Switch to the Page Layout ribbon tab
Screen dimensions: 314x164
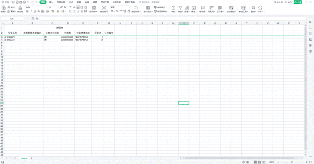(61, 2)
